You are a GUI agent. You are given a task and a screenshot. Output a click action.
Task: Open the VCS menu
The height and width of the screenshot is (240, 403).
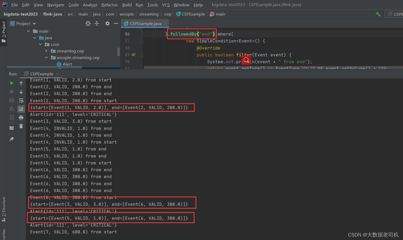click(x=166, y=5)
